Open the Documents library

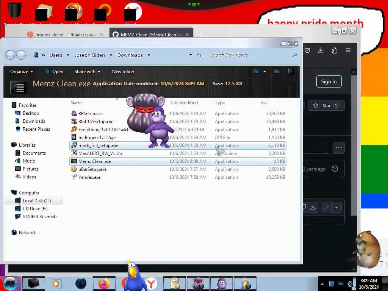point(34,153)
